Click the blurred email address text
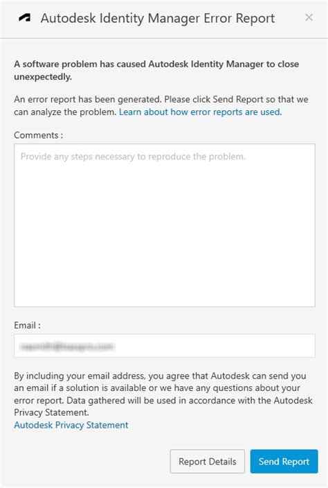Image resolution: width=328 pixels, height=488 pixels. (67, 347)
